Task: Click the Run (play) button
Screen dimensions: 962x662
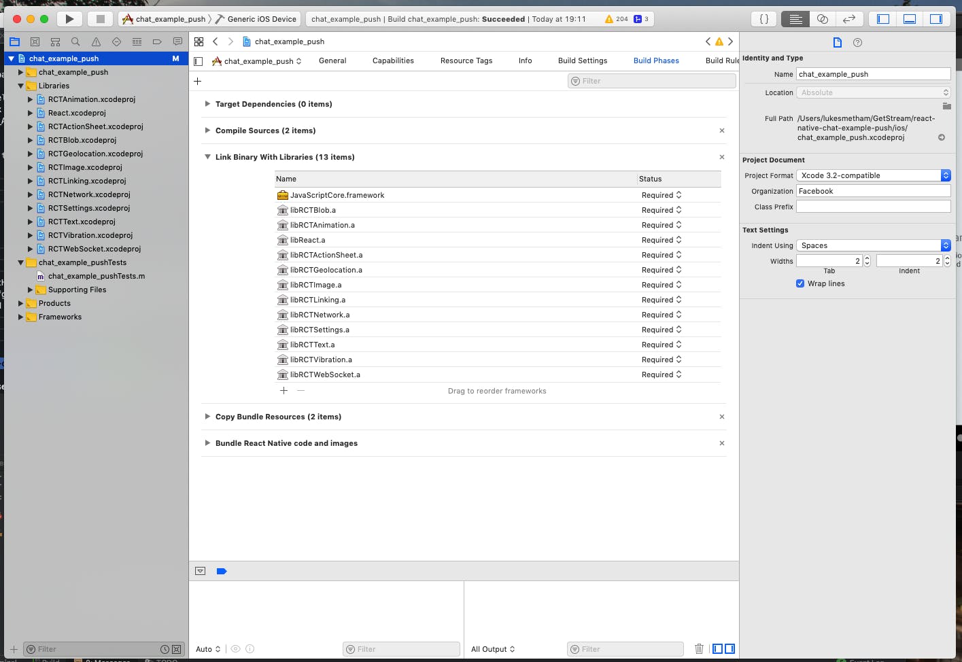Action: pos(69,19)
